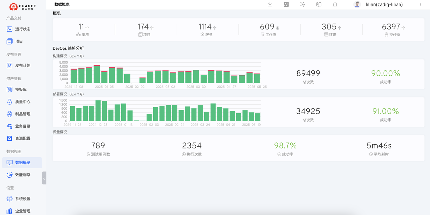430x215 pixels.
Task: Click the download icon in top bar
Action: [x=270, y=4]
